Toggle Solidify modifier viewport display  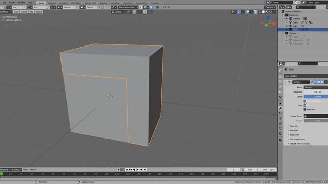point(319,82)
